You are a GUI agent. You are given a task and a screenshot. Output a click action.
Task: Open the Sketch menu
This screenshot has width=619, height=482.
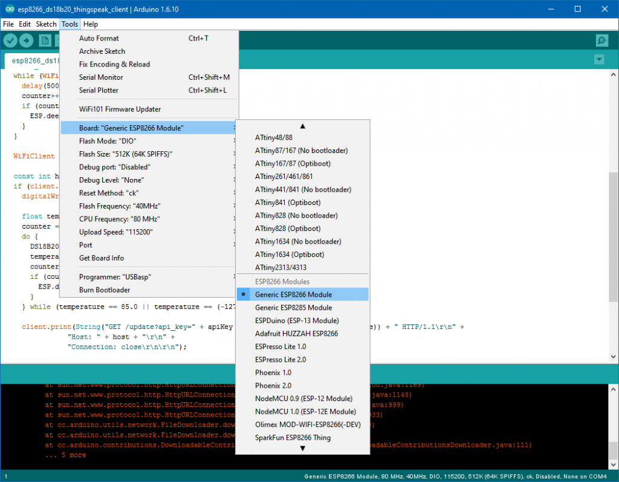coord(46,24)
